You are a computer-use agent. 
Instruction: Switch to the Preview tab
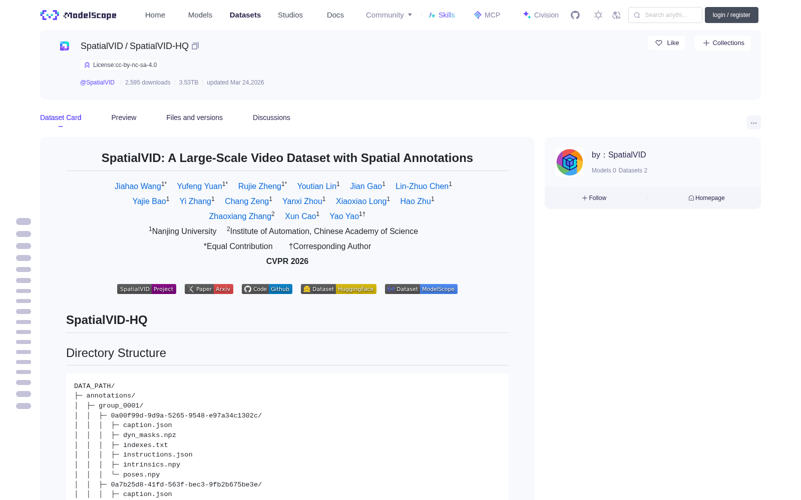pyautogui.click(x=124, y=117)
